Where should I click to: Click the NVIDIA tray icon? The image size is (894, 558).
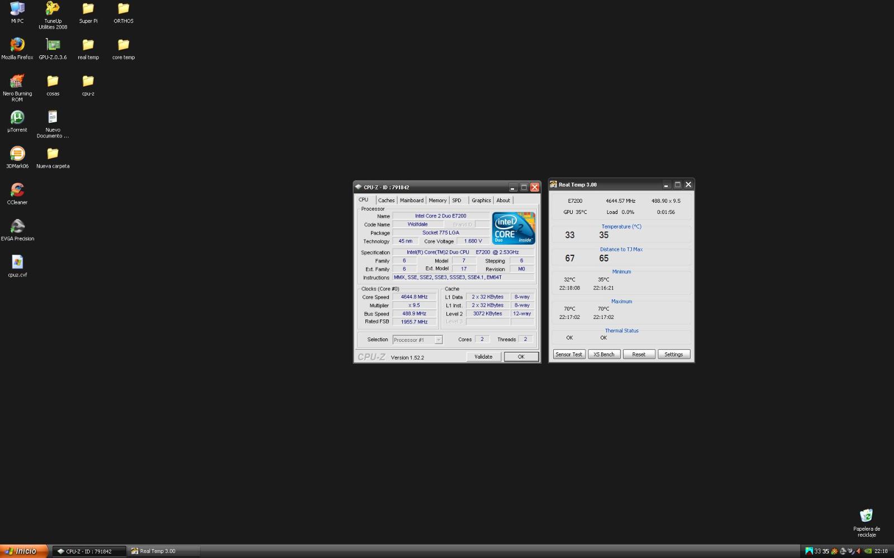[868, 551]
